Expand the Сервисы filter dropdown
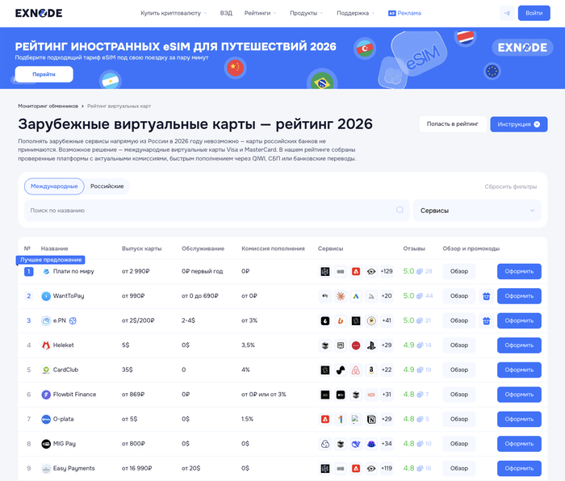The height and width of the screenshot is (481, 565). 477,211
